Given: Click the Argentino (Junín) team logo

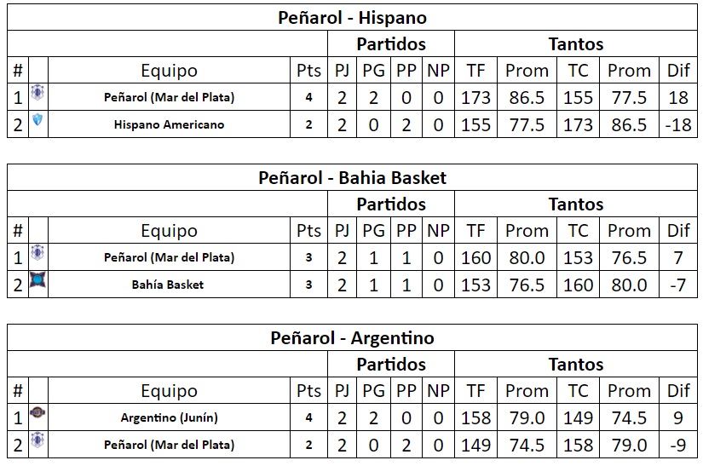Looking at the screenshot, I should pyautogui.click(x=37, y=411).
